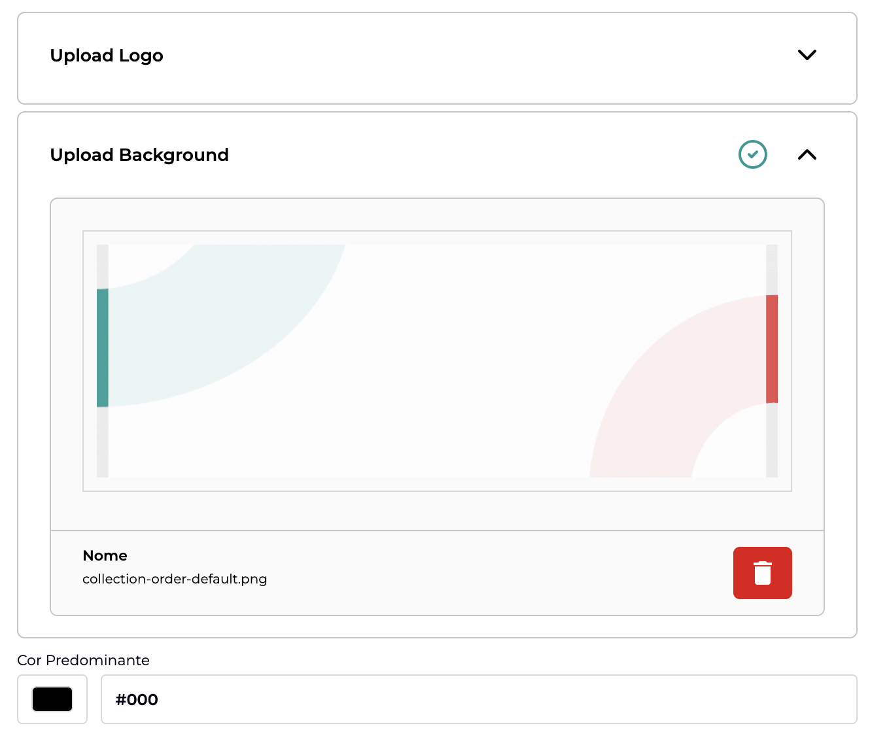This screenshot has height=747, width=870.
Task: Click gray strip above the red bar
Action: click(x=772, y=269)
